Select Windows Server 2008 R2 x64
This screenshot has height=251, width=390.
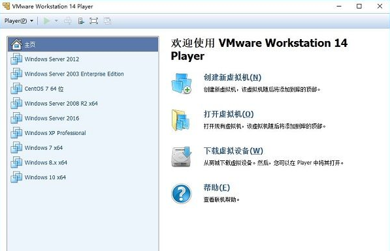[x=83, y=103]
